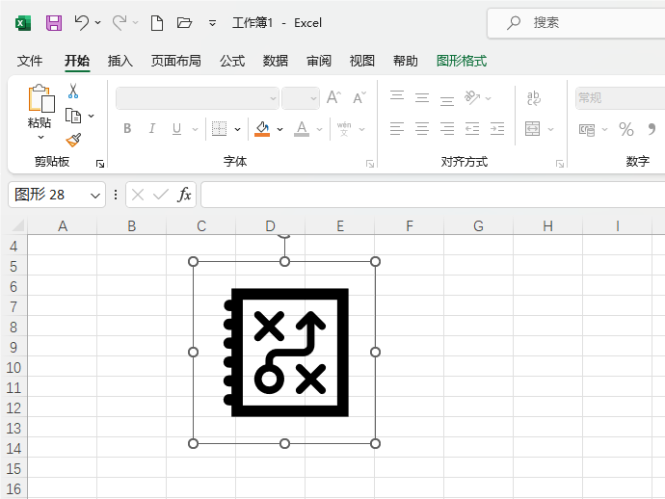This screenshot has height=499, width=665.
Task: Select the Format Painter brush
Action: click(x=73, y=140)
